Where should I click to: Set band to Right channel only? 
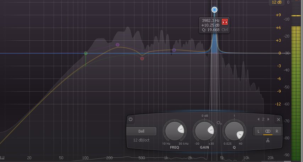(277, 131)
